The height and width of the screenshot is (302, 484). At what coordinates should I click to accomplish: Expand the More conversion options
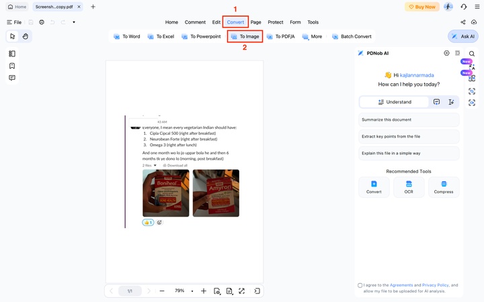click(x=312, y=36)
